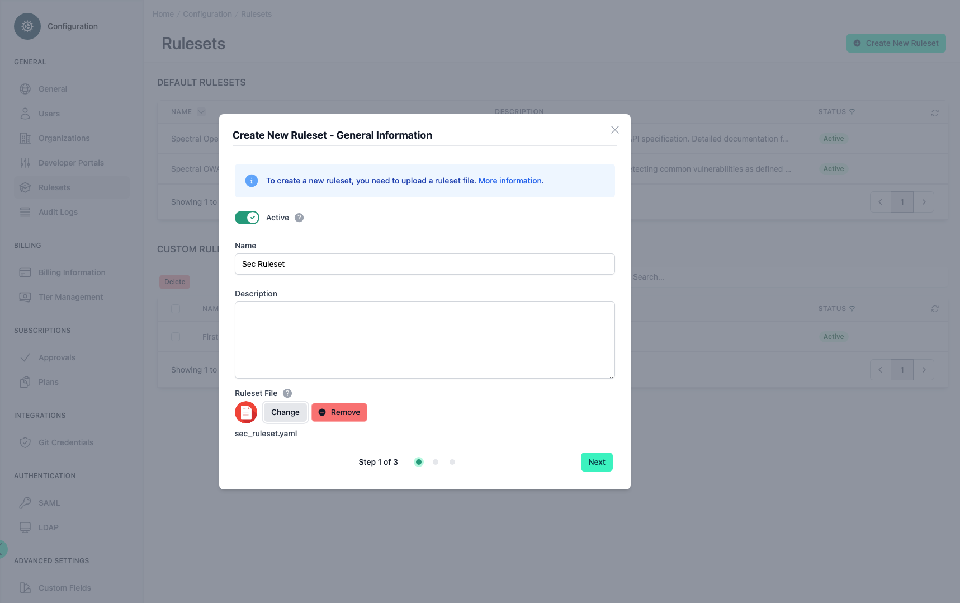Go to next page of default rulesets
This screenshot has width=960, height=603.
924,202
